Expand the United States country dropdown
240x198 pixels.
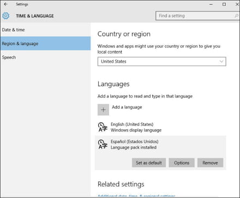coord(162,62)
